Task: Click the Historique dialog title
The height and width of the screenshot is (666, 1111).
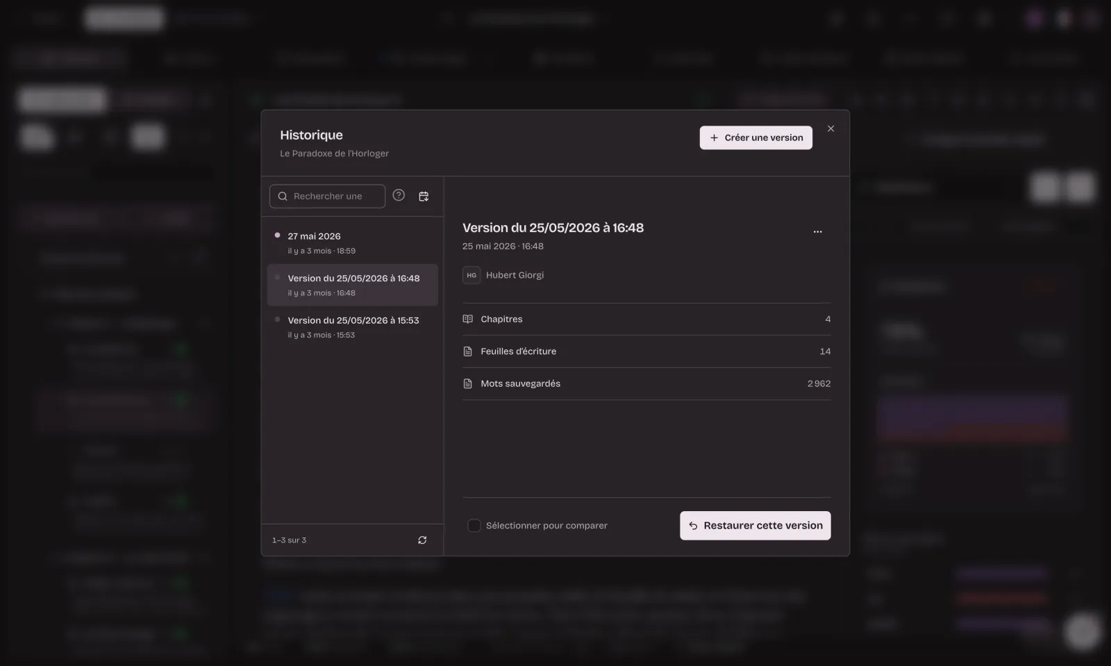Action: (x=311, y=135)
